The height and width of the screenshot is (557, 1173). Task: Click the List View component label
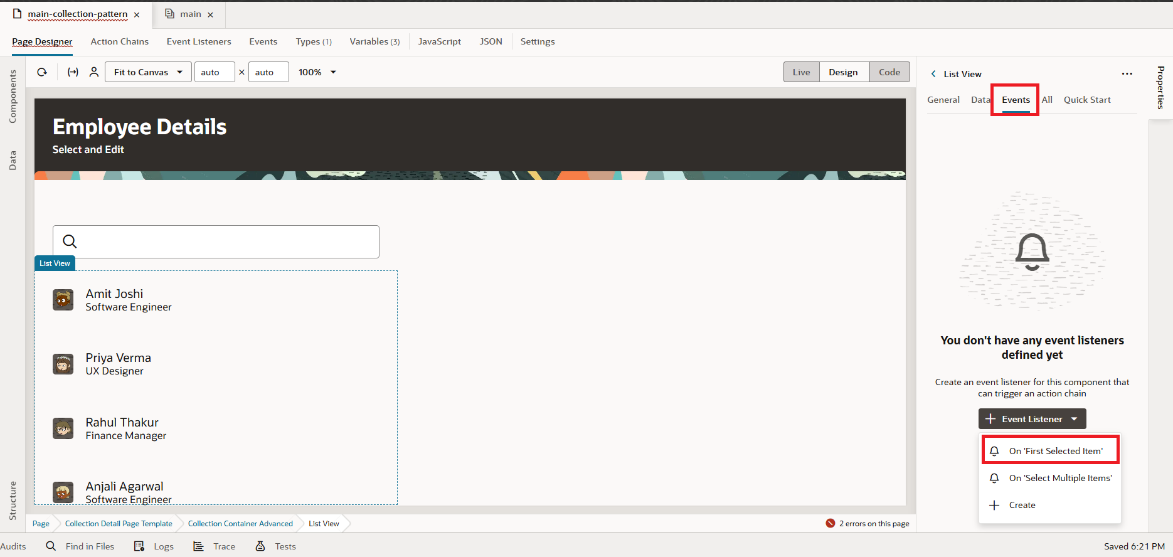pos(55,263)
